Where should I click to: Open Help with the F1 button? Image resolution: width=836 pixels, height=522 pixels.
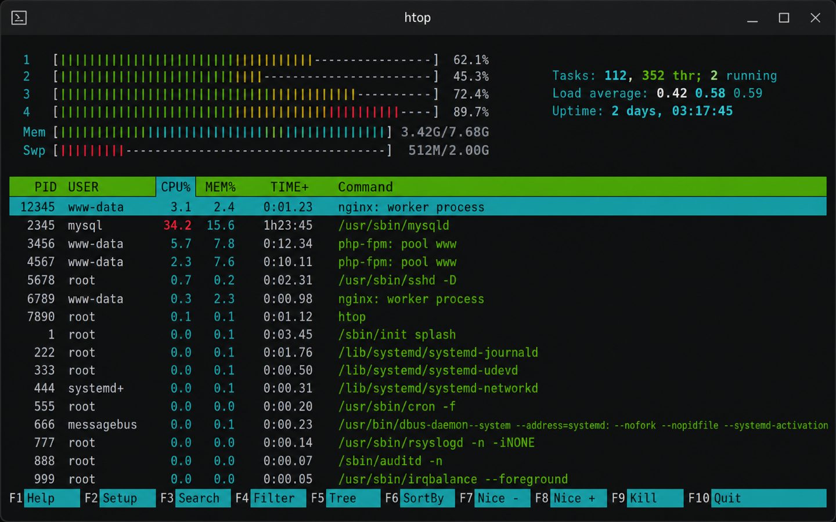pos(44,498)
